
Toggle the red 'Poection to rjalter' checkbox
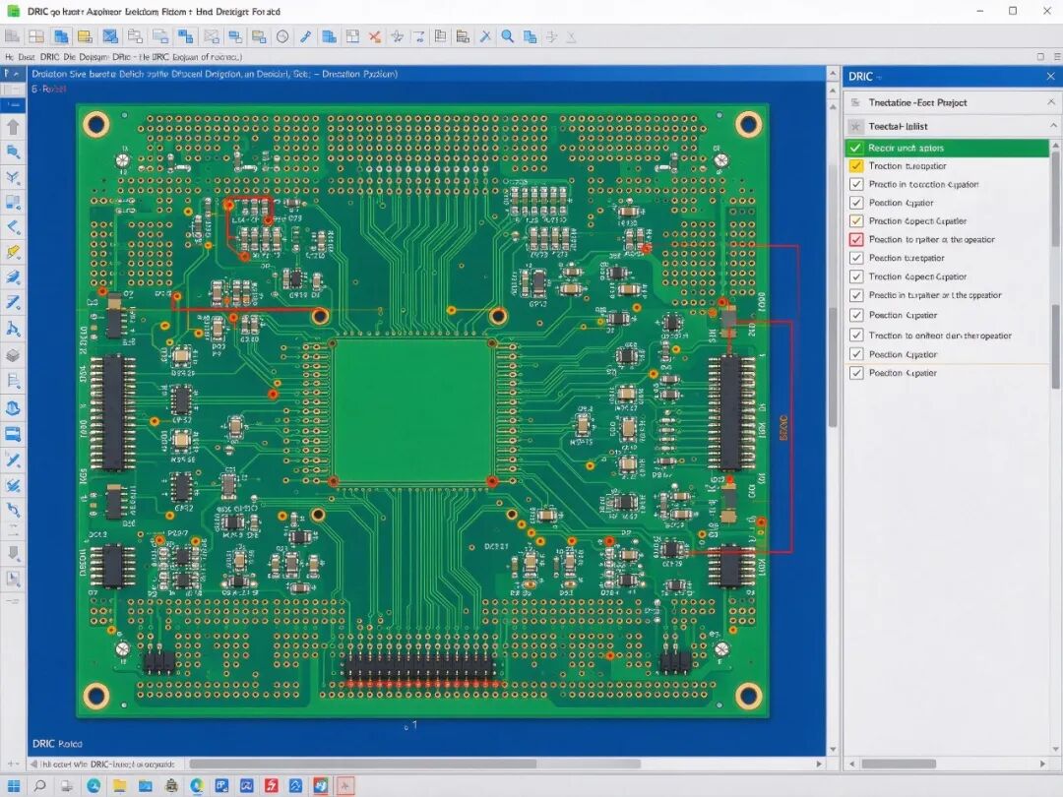(856, 239)
